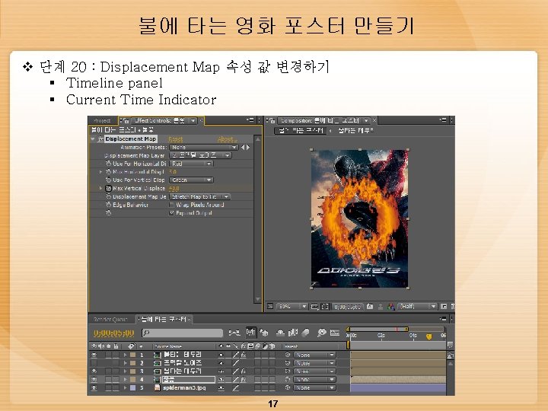
Task: Open the Use For Horizontal Displacement Red dropdown
Action: (192, 164)
